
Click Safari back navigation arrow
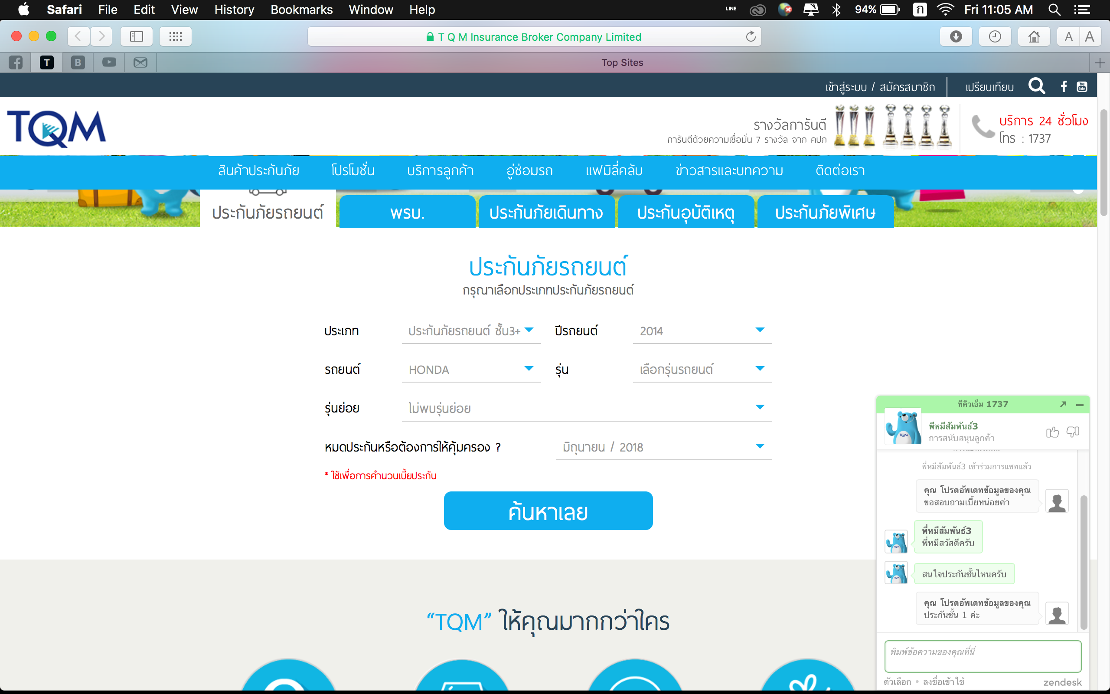78,36
